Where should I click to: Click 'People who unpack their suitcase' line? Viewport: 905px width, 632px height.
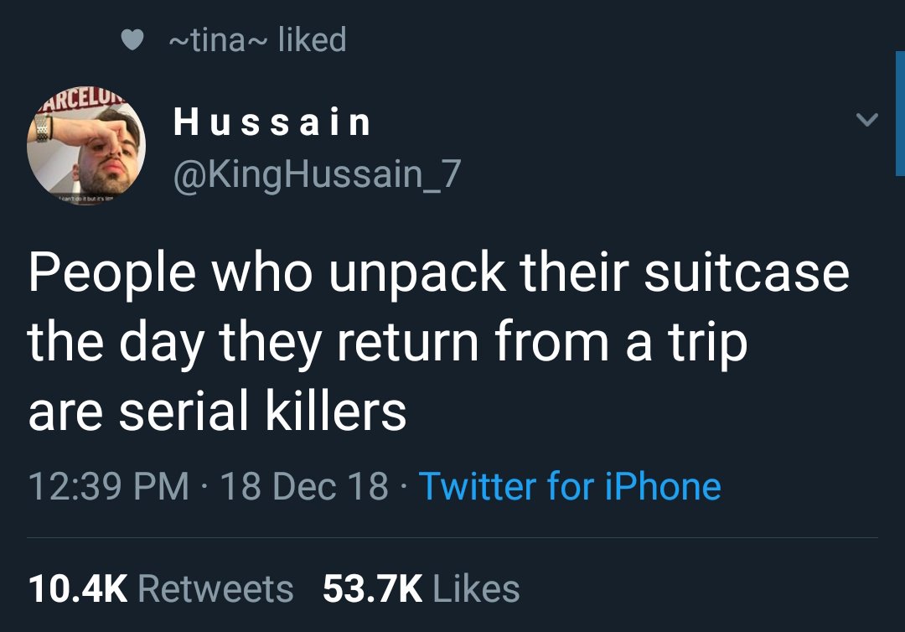click(438, 272)
